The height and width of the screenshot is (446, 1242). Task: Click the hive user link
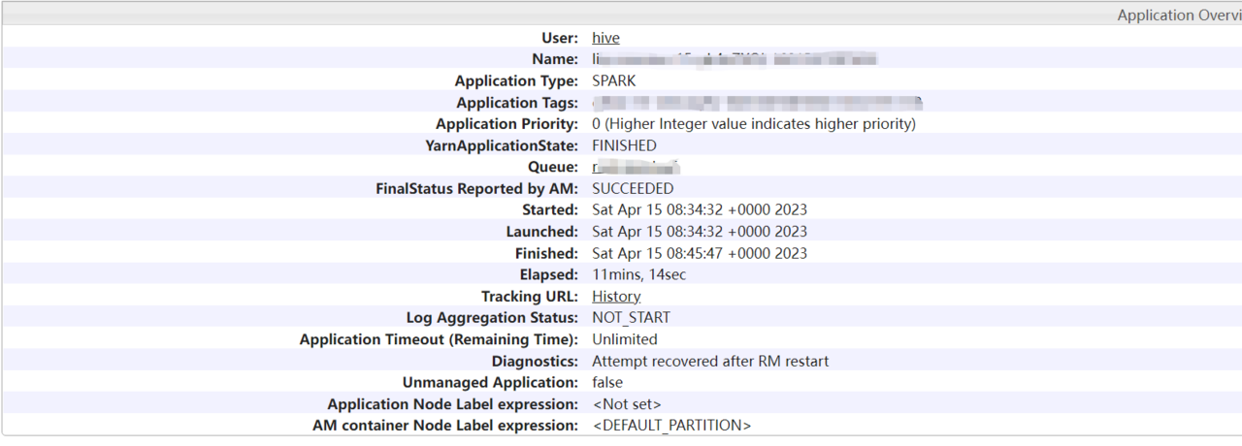tap(605, 38)
